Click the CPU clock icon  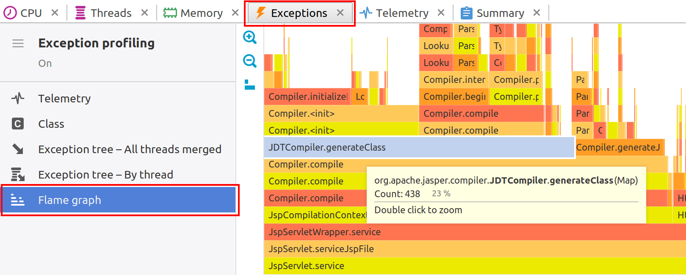[10, 13]
